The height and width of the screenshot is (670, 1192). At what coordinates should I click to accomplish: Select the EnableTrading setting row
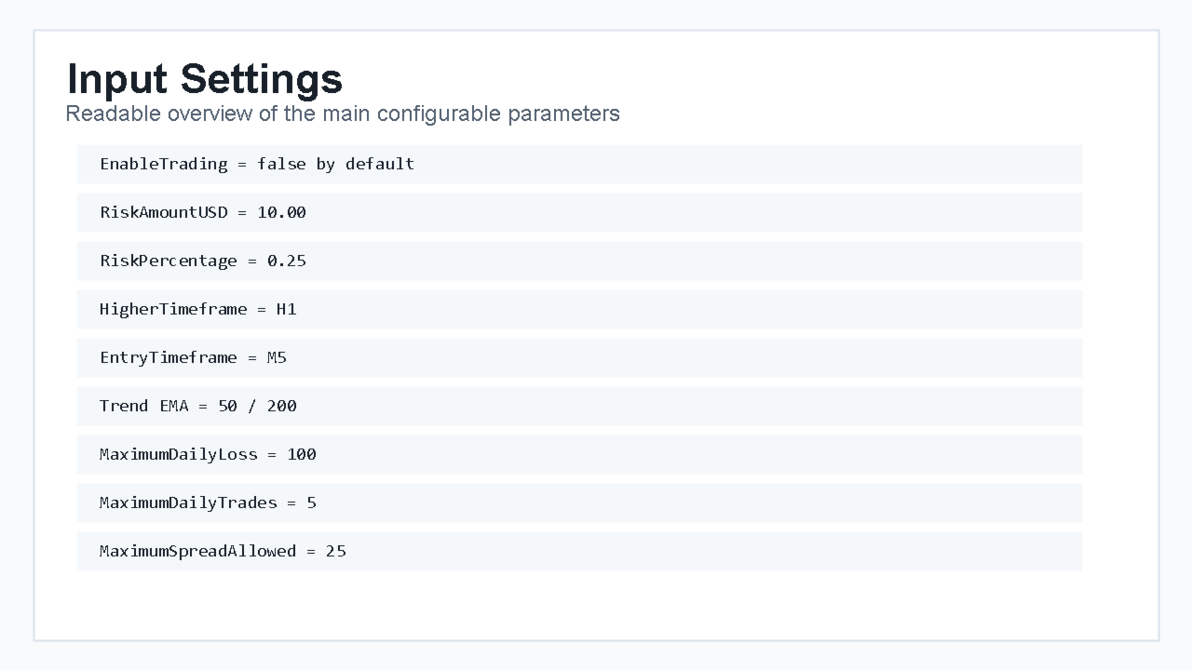[579, 164]
